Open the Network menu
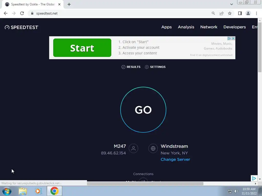This screenshot has height=196, width=262. (209, 27)
